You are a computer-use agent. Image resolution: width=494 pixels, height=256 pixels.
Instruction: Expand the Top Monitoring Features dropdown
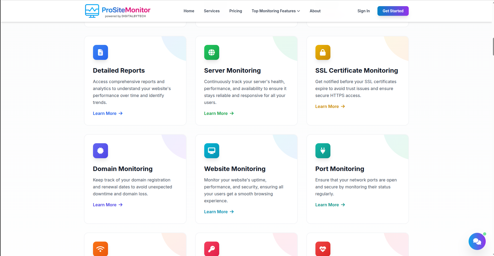click(276, 11)
